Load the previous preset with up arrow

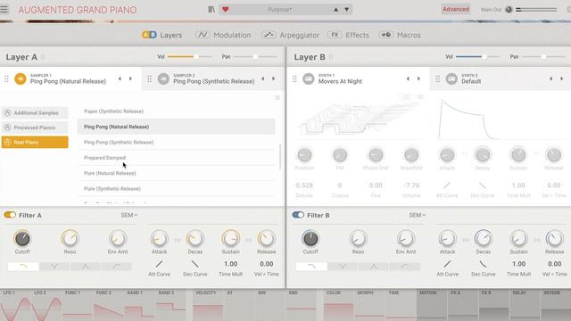[335, 10]
